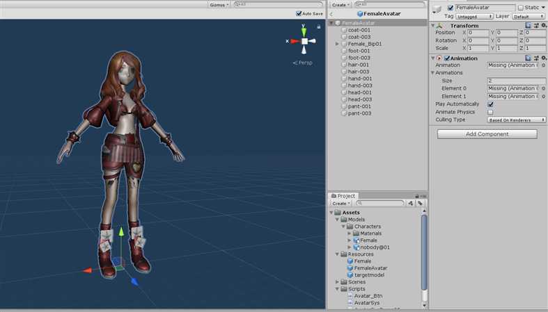Open the Gizmos dropdown
Screen dimensions: 548x312
[219, 4]
